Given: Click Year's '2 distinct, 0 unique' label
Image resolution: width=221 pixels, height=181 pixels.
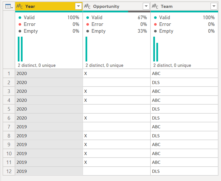Looking at the screenshot, I should point(37,65).
